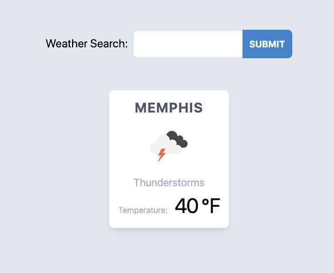Focus the Weather Search input field
The image size is (334, 273).
pos(188,44)
